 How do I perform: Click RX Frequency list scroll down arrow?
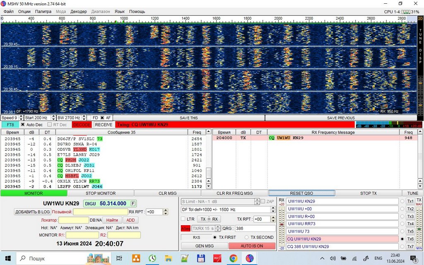(x=420, y=186)
